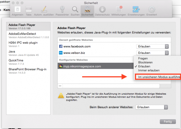Screen dimensions: 181x129
Task: Toggle Im unsicheren Modus ausführen option
Action: [x=158, y=77]
